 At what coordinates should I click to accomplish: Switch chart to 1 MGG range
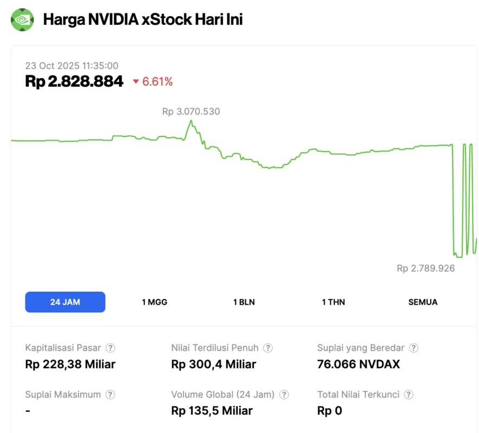[154, 302]
